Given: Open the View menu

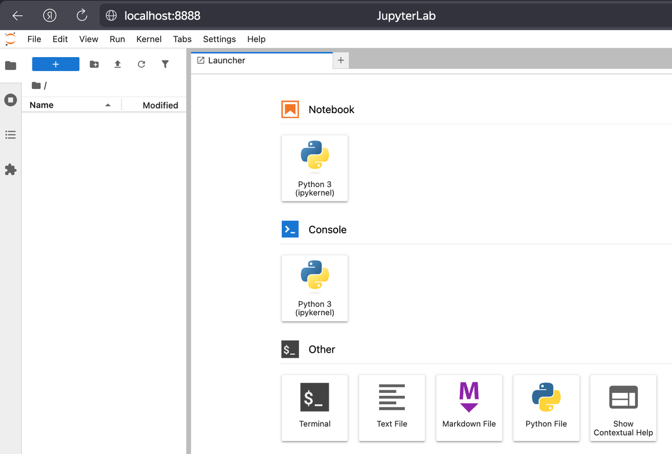Looking at the screenshot, I should (x=88, y=39).
